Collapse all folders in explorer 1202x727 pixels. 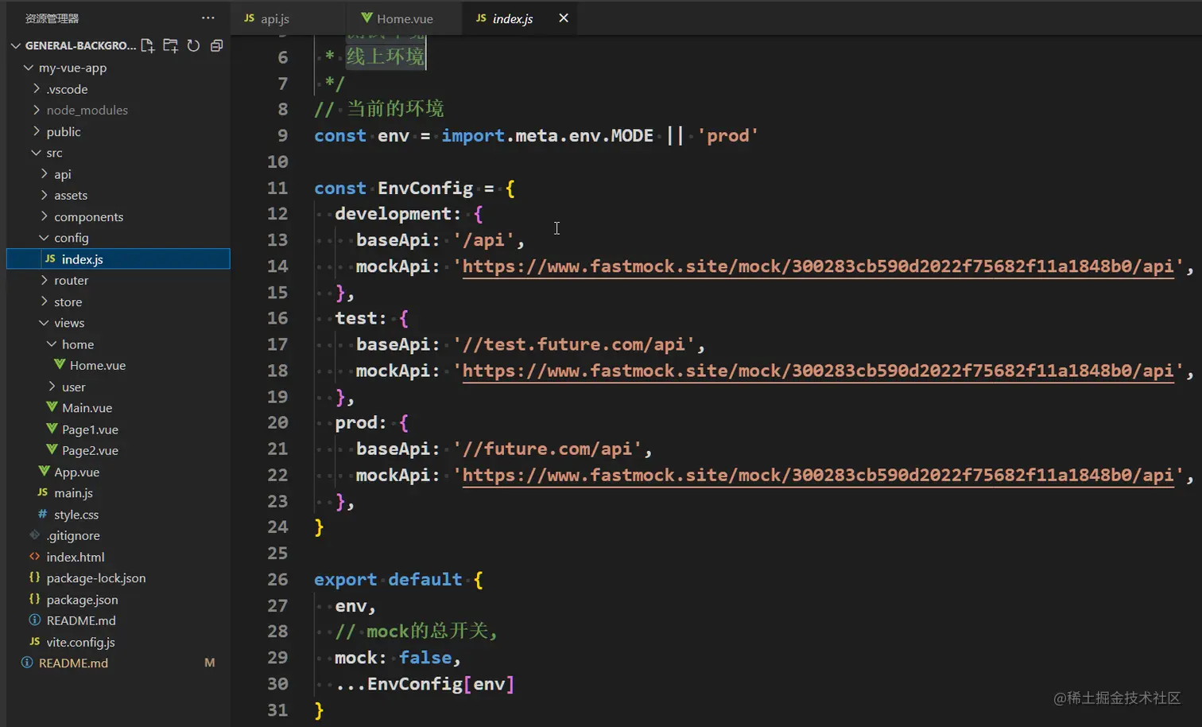[216, 45]
